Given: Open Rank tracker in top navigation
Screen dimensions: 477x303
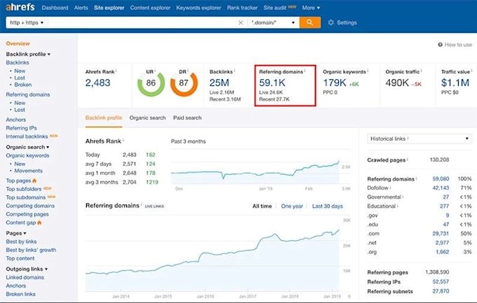Looking at the screenshot, I should pyautogui.click(x=242, y=8).
